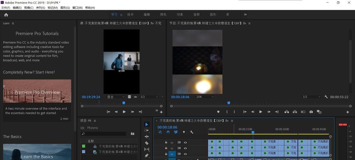Select the Slip tool
Screen dimensions: 355x160
(x=147, y=149)
